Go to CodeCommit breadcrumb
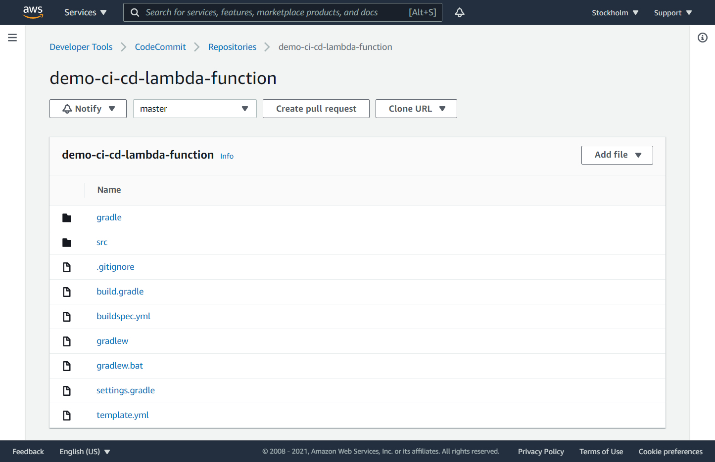 tap(160, 47)
